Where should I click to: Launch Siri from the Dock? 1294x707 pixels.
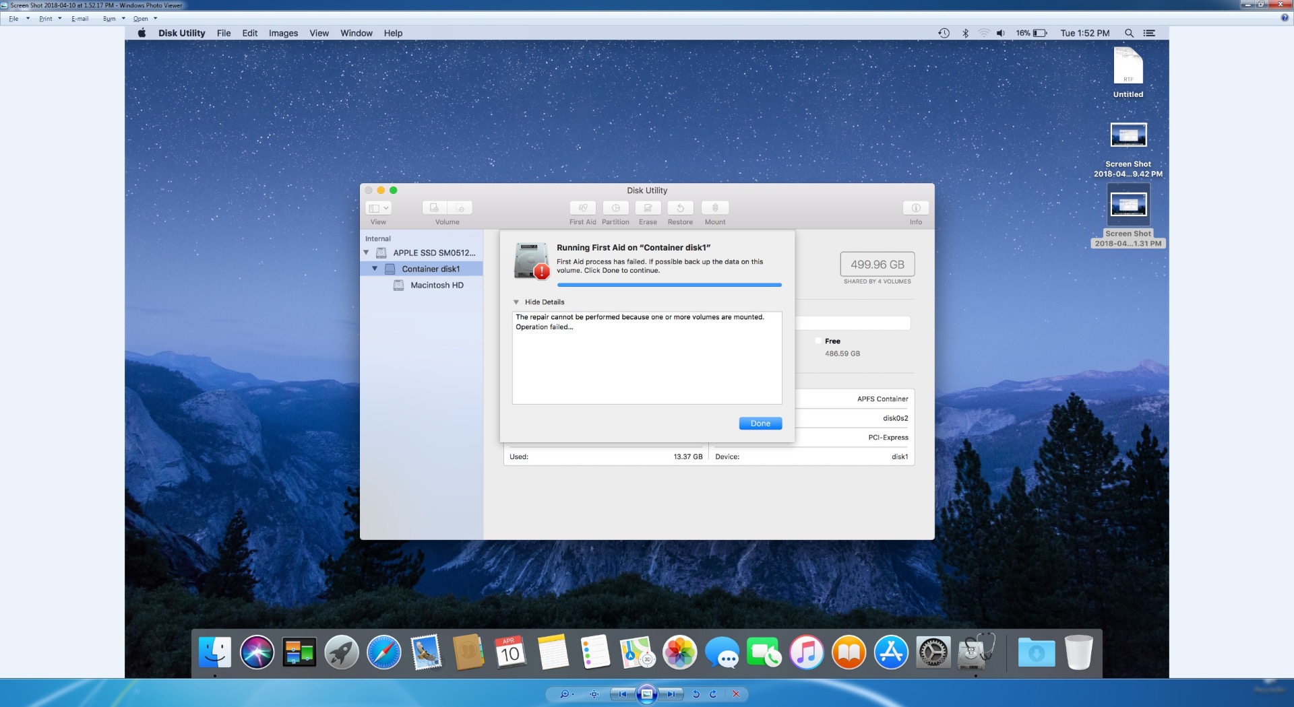pyautogui.click(x=257, y=652)
